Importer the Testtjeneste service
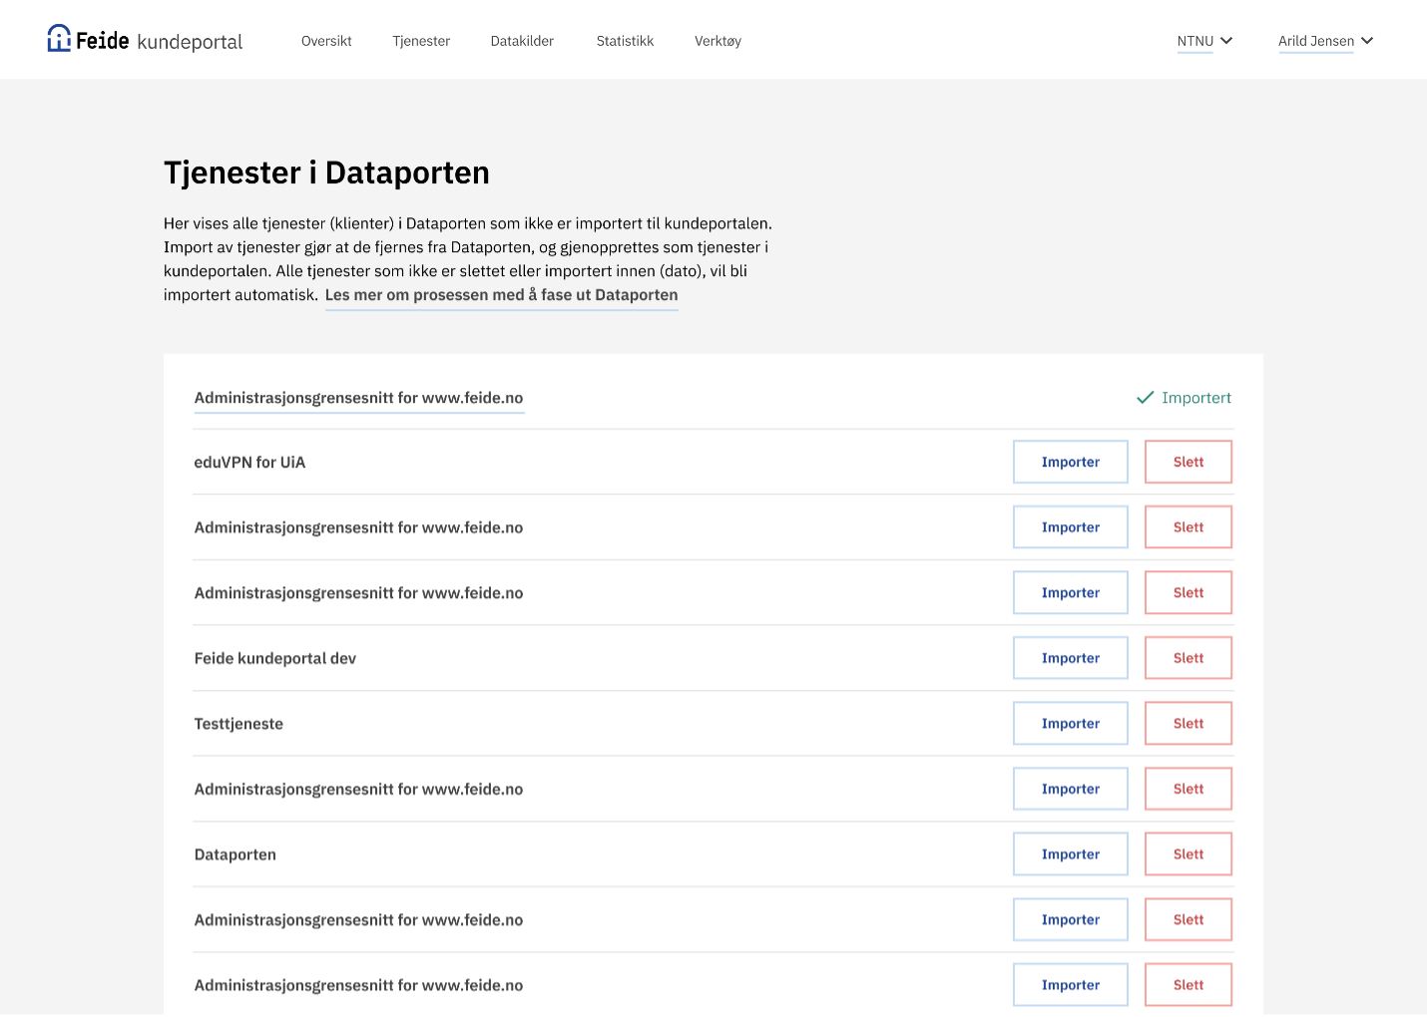The width and height of the screenshot is (1427, 1017). [1071, 724]
